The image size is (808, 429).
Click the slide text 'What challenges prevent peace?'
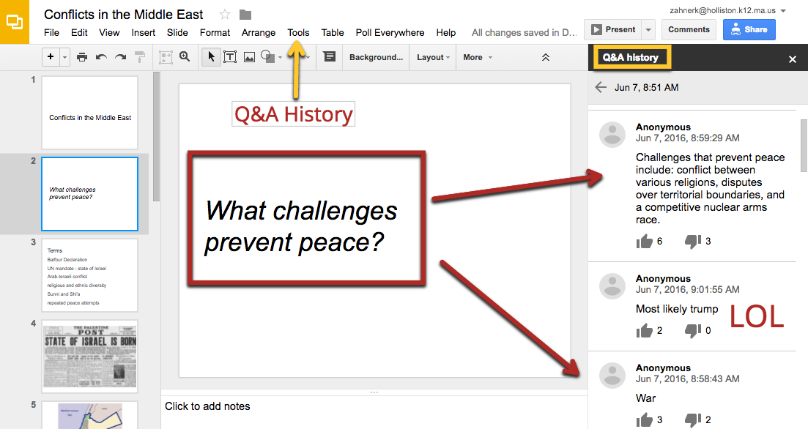click(x=302, y=226)
